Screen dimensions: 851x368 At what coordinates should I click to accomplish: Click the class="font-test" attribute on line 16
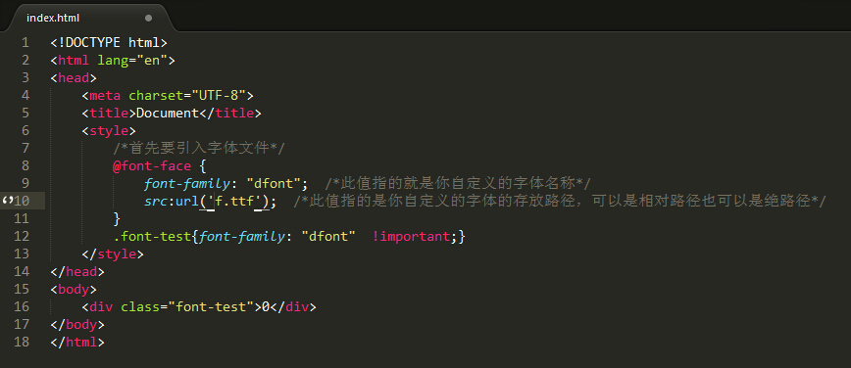click(187, 307)
